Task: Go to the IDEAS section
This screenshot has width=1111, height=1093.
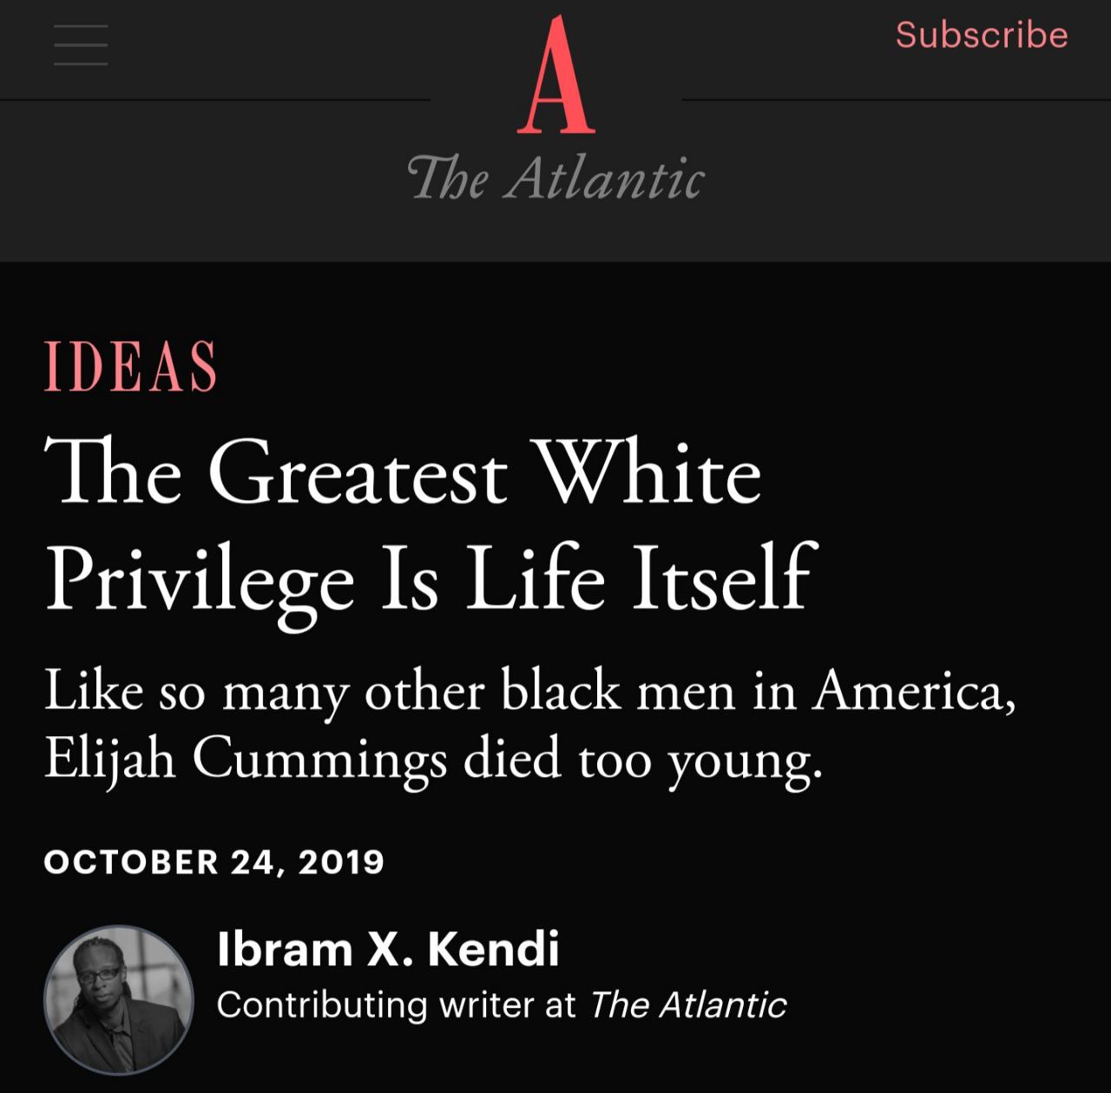Action: pos(130,365)
